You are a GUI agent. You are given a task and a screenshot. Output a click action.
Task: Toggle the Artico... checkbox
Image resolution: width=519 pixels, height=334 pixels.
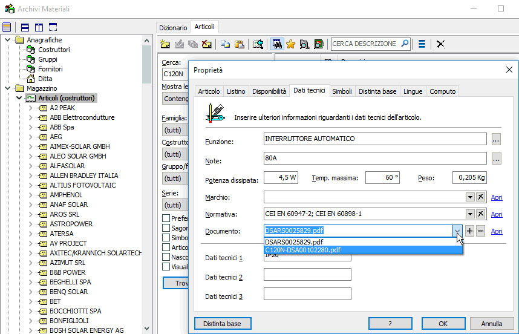pos(166,247)
